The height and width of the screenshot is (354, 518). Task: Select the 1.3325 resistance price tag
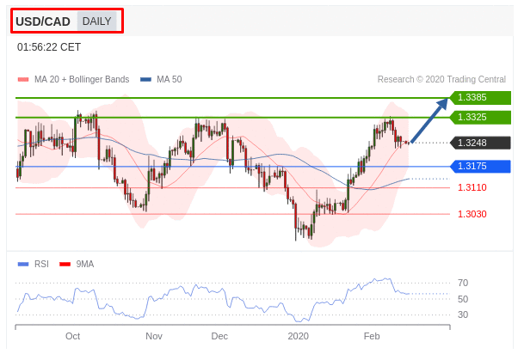click(x=480, y=117)
